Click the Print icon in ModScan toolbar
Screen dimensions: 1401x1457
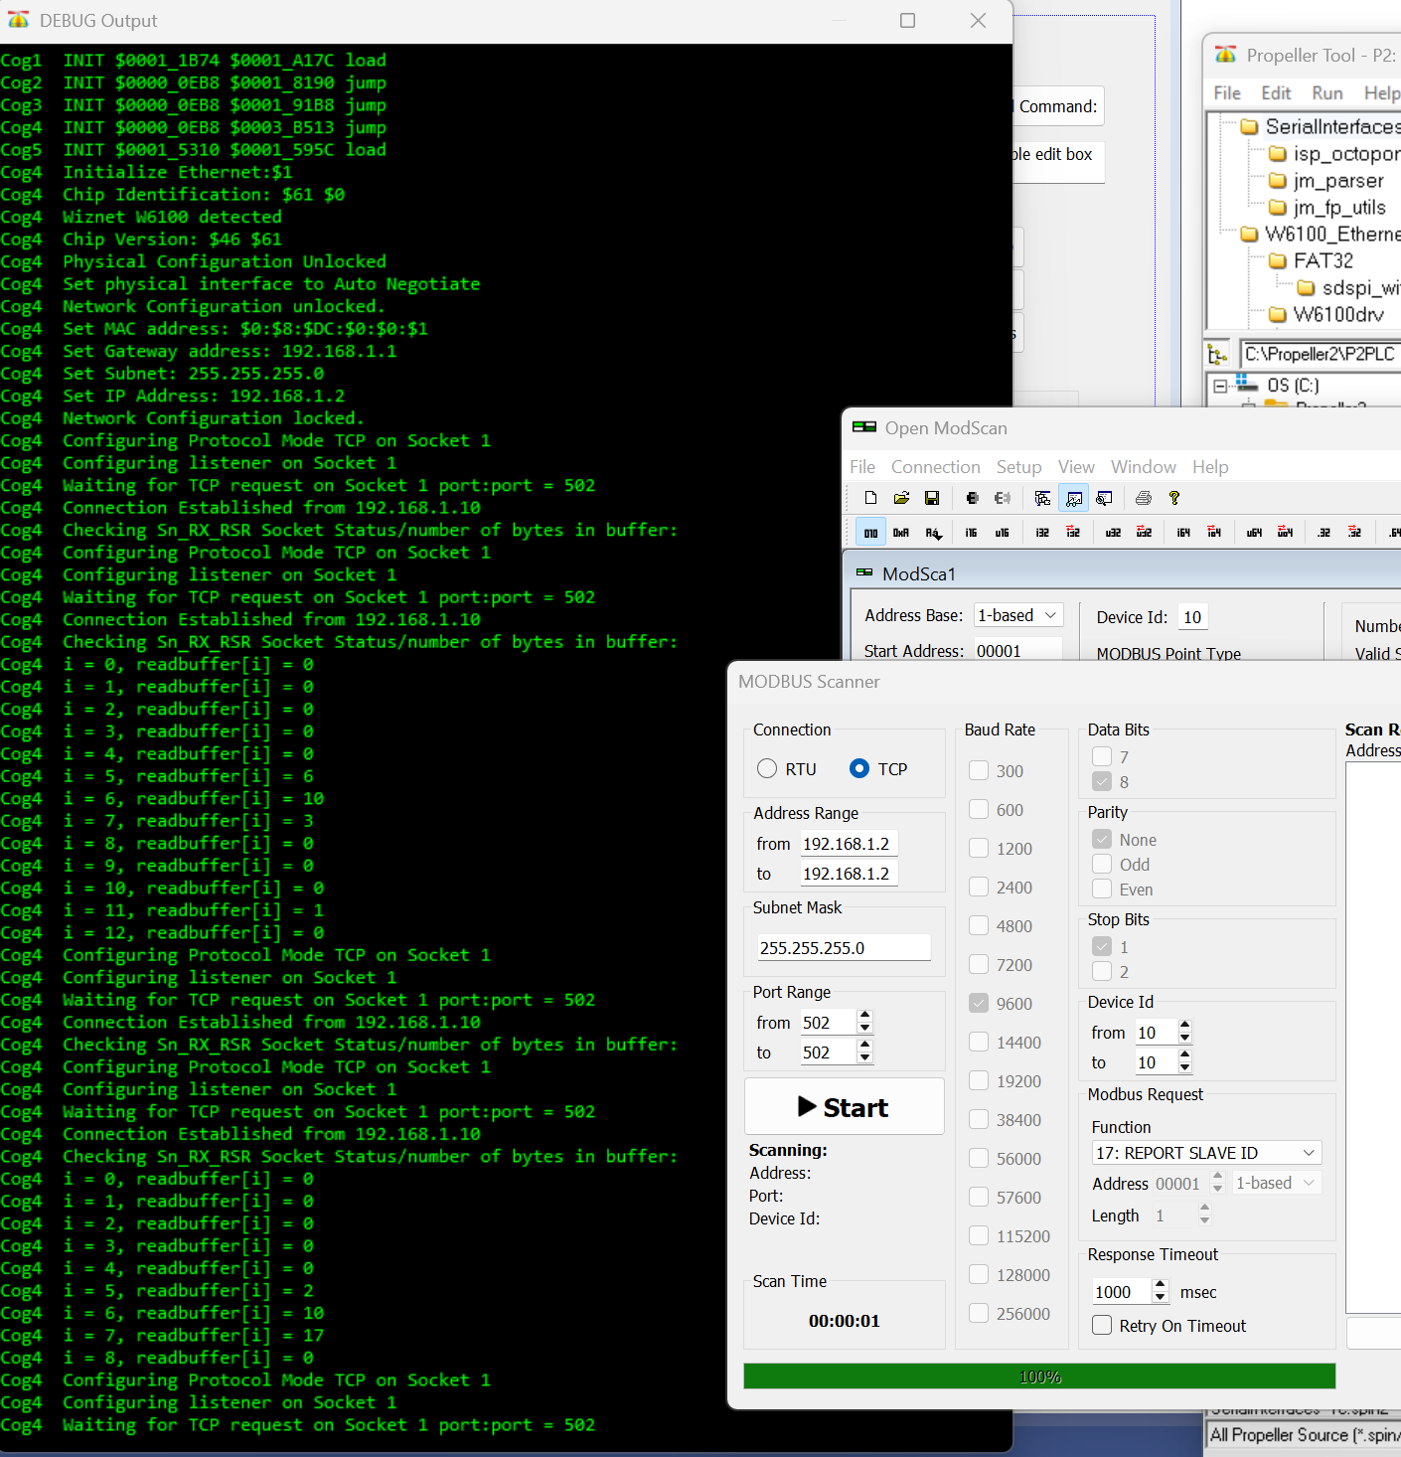click(x=1144, y=498)
